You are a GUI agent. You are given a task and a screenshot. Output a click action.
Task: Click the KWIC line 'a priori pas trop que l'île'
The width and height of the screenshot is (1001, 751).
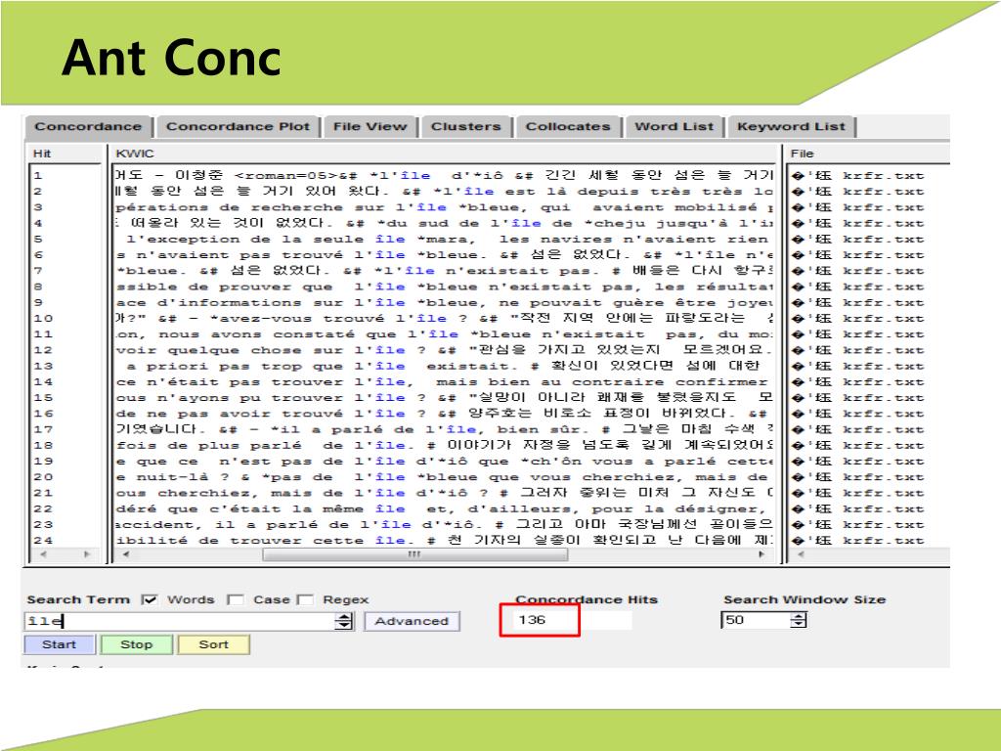point(445,366)
